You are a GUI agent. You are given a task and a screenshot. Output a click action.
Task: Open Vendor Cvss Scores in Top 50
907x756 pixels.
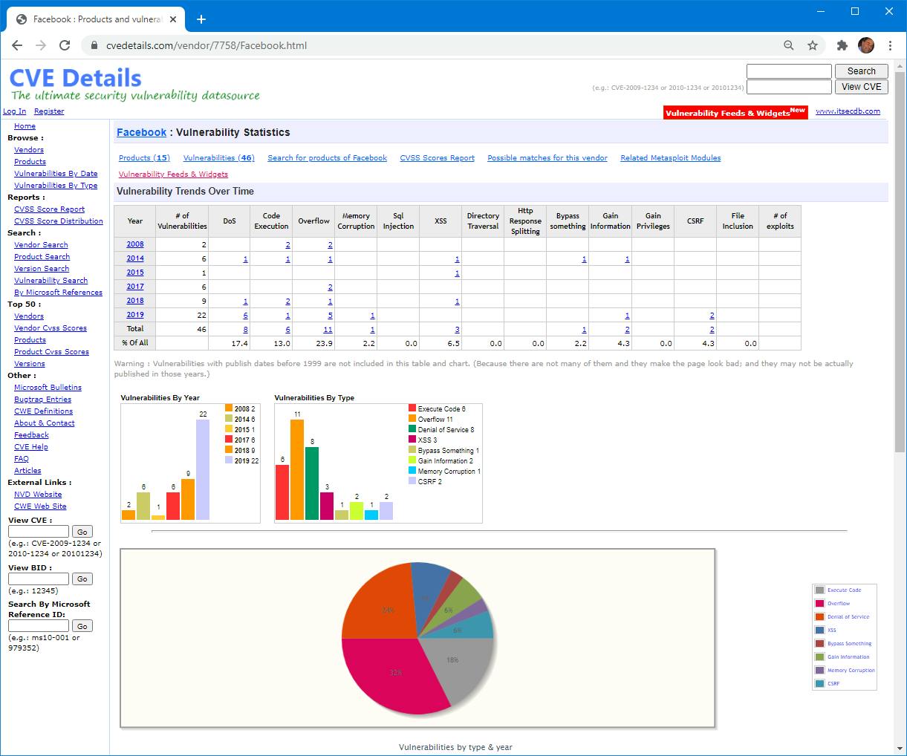51,328
